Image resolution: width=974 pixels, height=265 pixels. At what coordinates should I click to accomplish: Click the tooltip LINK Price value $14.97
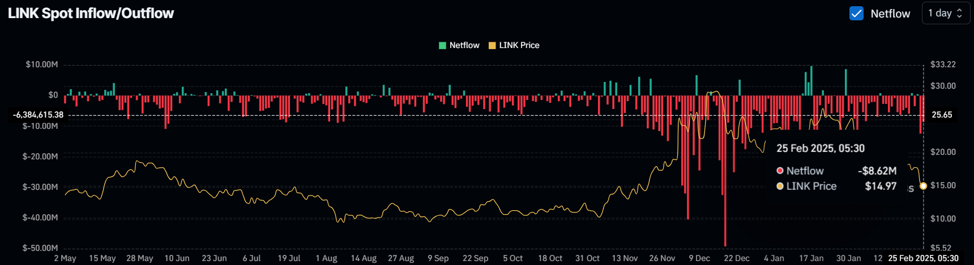(881, 186)
